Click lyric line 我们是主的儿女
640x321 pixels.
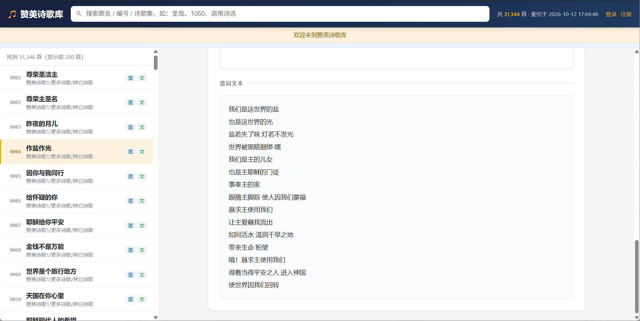pyautogui.click(x=251, y=159)
